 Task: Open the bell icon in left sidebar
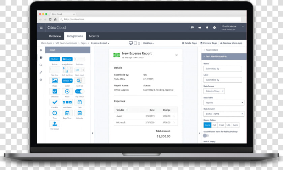[x=41, y=50]
